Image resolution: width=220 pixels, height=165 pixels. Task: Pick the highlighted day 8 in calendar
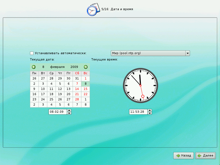86,84
